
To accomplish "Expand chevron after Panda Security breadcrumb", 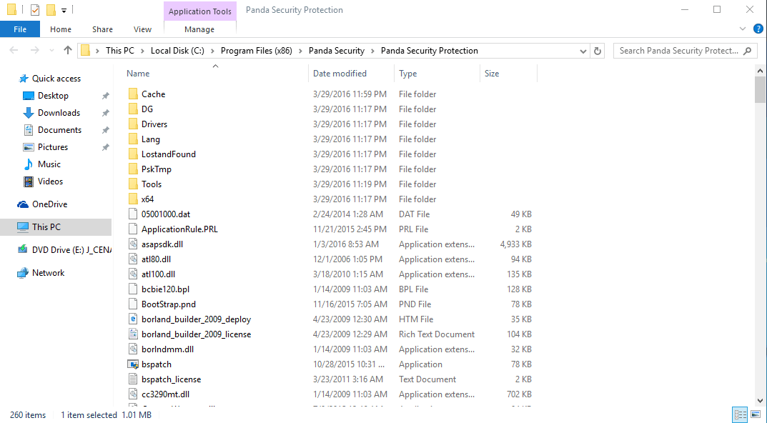I will (x=372, y=51).
